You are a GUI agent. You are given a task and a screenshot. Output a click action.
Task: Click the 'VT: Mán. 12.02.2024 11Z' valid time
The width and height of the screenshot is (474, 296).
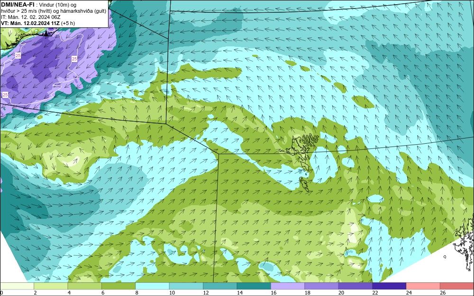30,23
